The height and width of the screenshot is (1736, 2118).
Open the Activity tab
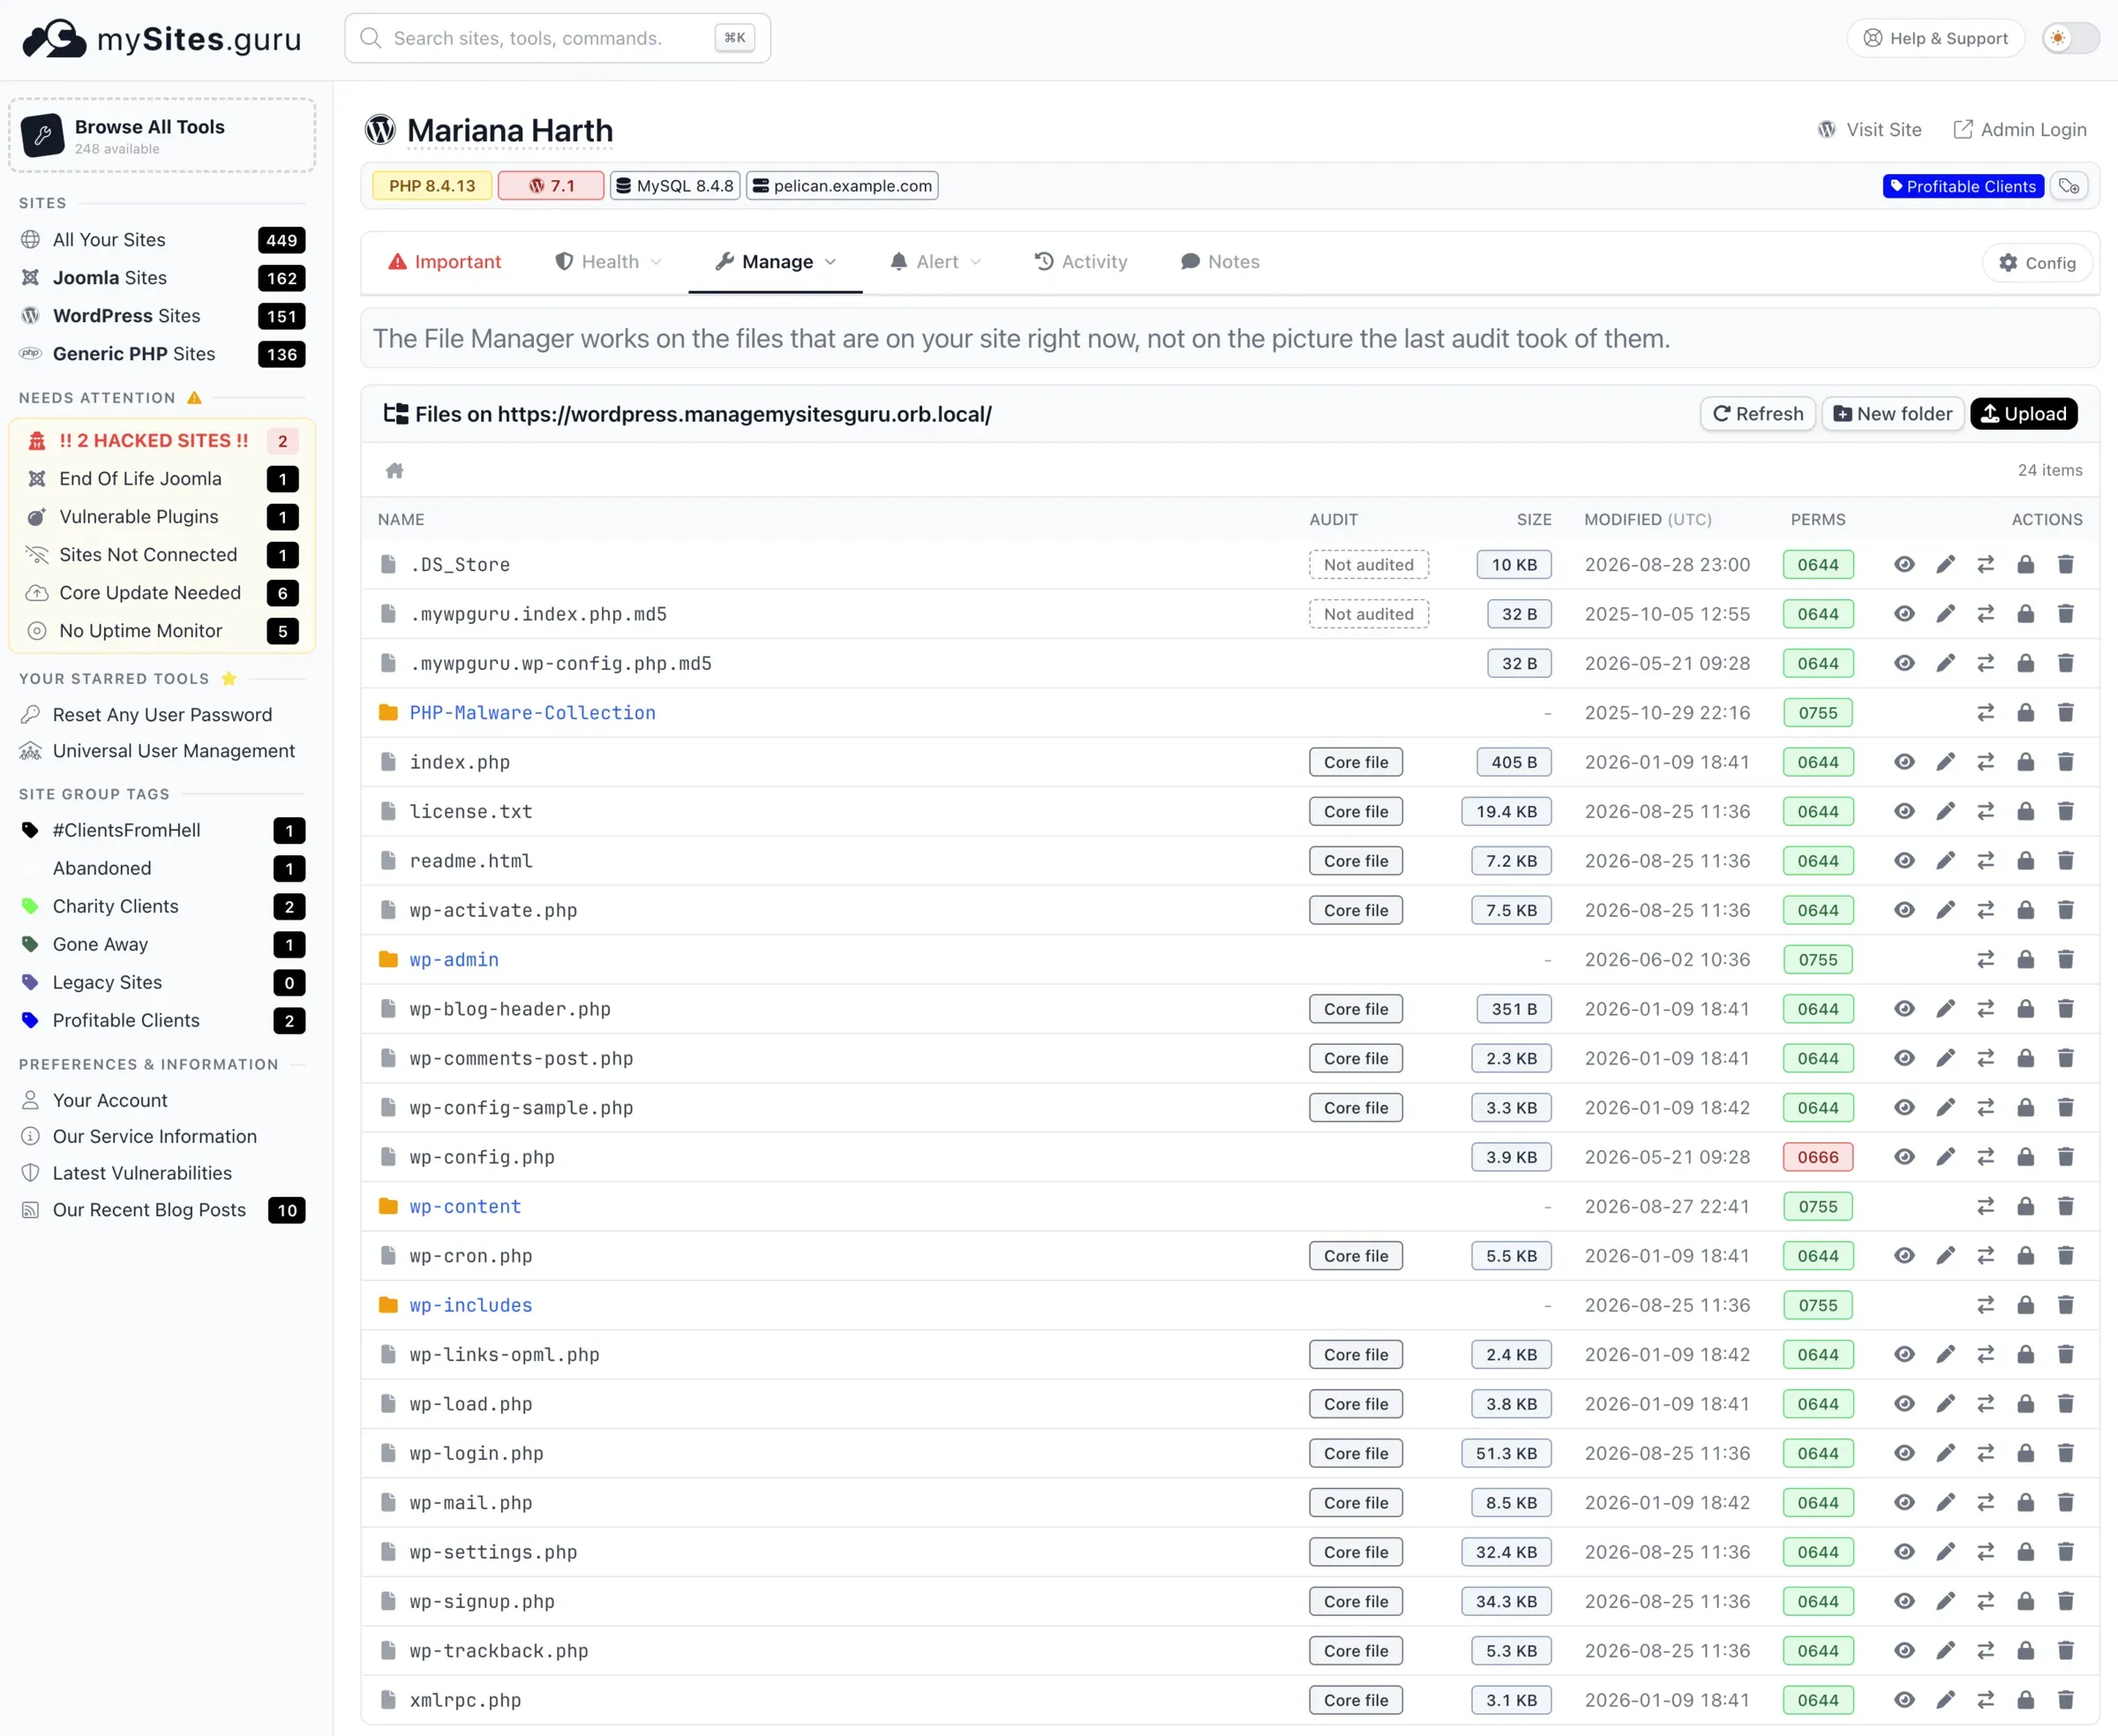point(1080,262)
